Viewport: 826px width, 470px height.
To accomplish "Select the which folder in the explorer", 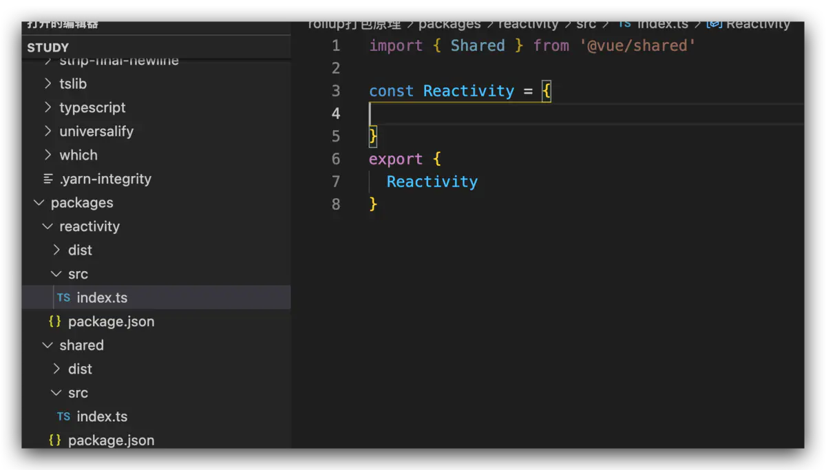I will tap(78, 156).
